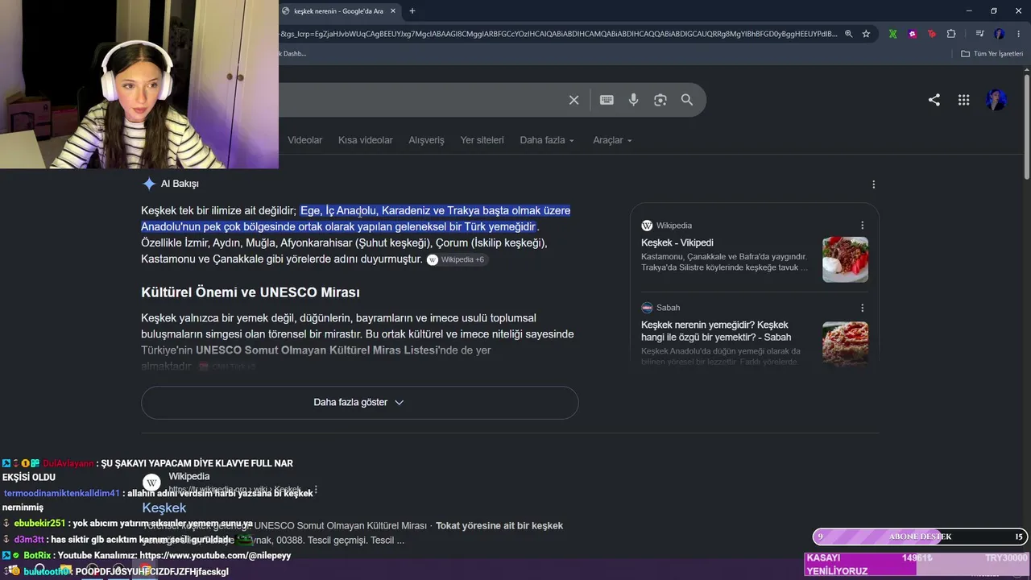
Task: Open the Sabah article food thumbnail
Action: pyautogui.click(x=845, y=344)
